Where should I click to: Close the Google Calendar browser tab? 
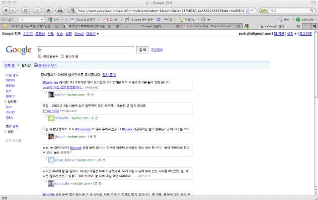(x=177, y=26)
